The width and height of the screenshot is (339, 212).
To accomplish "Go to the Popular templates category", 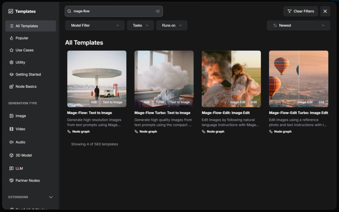I will point(31,38).
